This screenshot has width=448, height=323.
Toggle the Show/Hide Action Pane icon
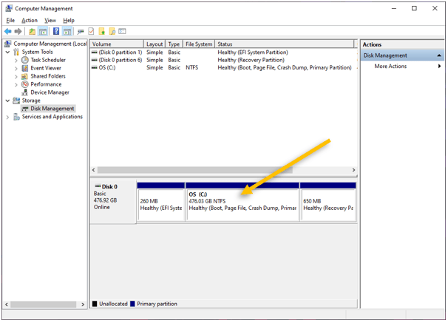(x=67, y=32)
